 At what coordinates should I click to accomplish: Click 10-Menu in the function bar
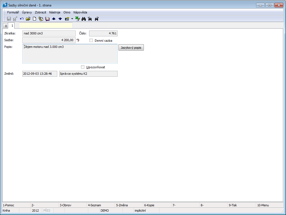coord(270,205)
